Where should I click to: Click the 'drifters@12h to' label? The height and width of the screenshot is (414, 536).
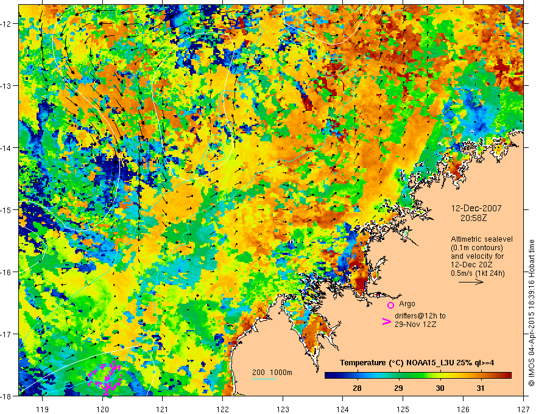[420, 316]
